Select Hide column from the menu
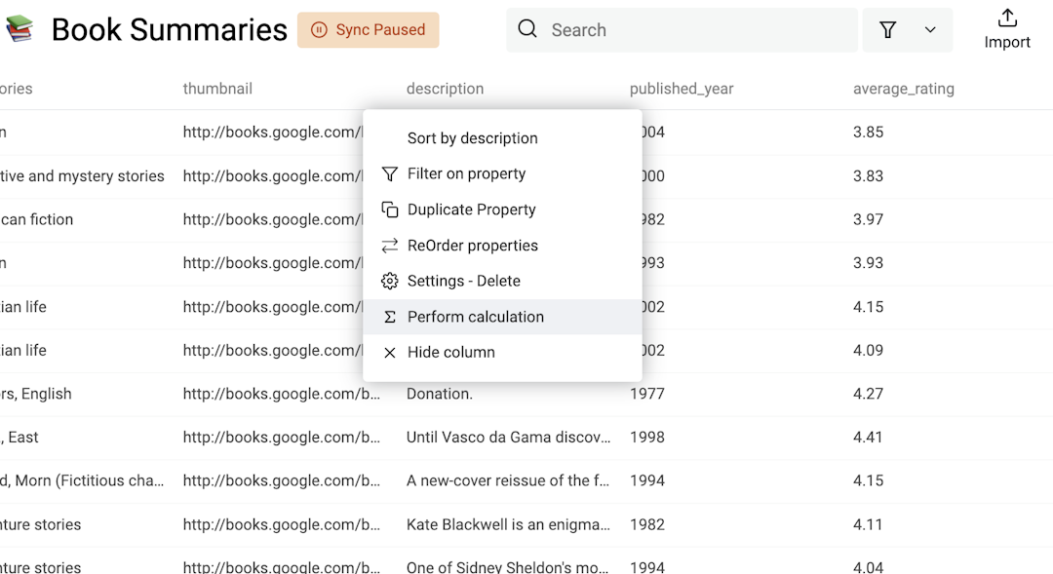 449,352
